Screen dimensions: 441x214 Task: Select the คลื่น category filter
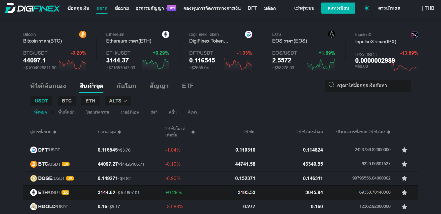tap(173, 112)
